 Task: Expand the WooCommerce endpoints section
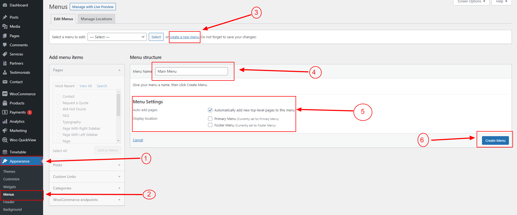[x=87, y=200]
